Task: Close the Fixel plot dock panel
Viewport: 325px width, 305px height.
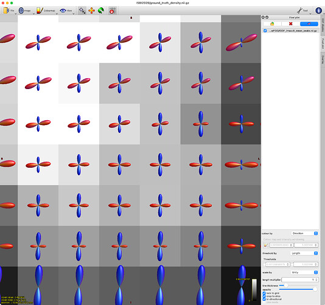Action: (263, 17)
